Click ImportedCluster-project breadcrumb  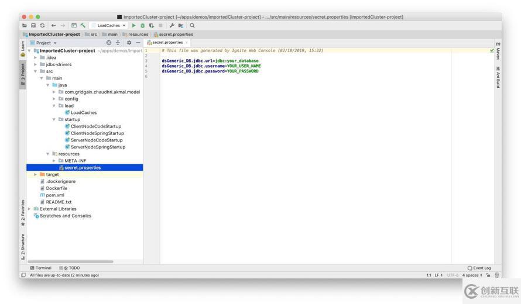pyautogui.click(x=52, y=34)
